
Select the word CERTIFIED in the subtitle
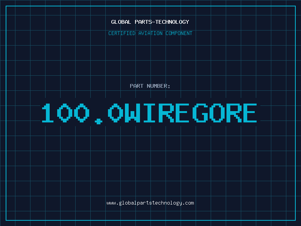click(122, 33)
